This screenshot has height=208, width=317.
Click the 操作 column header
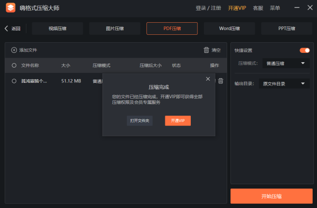tap(215, 65)
